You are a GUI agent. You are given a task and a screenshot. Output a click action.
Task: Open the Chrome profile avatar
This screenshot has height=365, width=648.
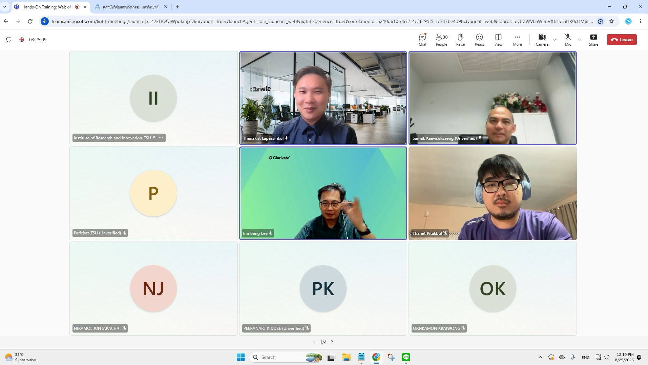tap(628, 21)
